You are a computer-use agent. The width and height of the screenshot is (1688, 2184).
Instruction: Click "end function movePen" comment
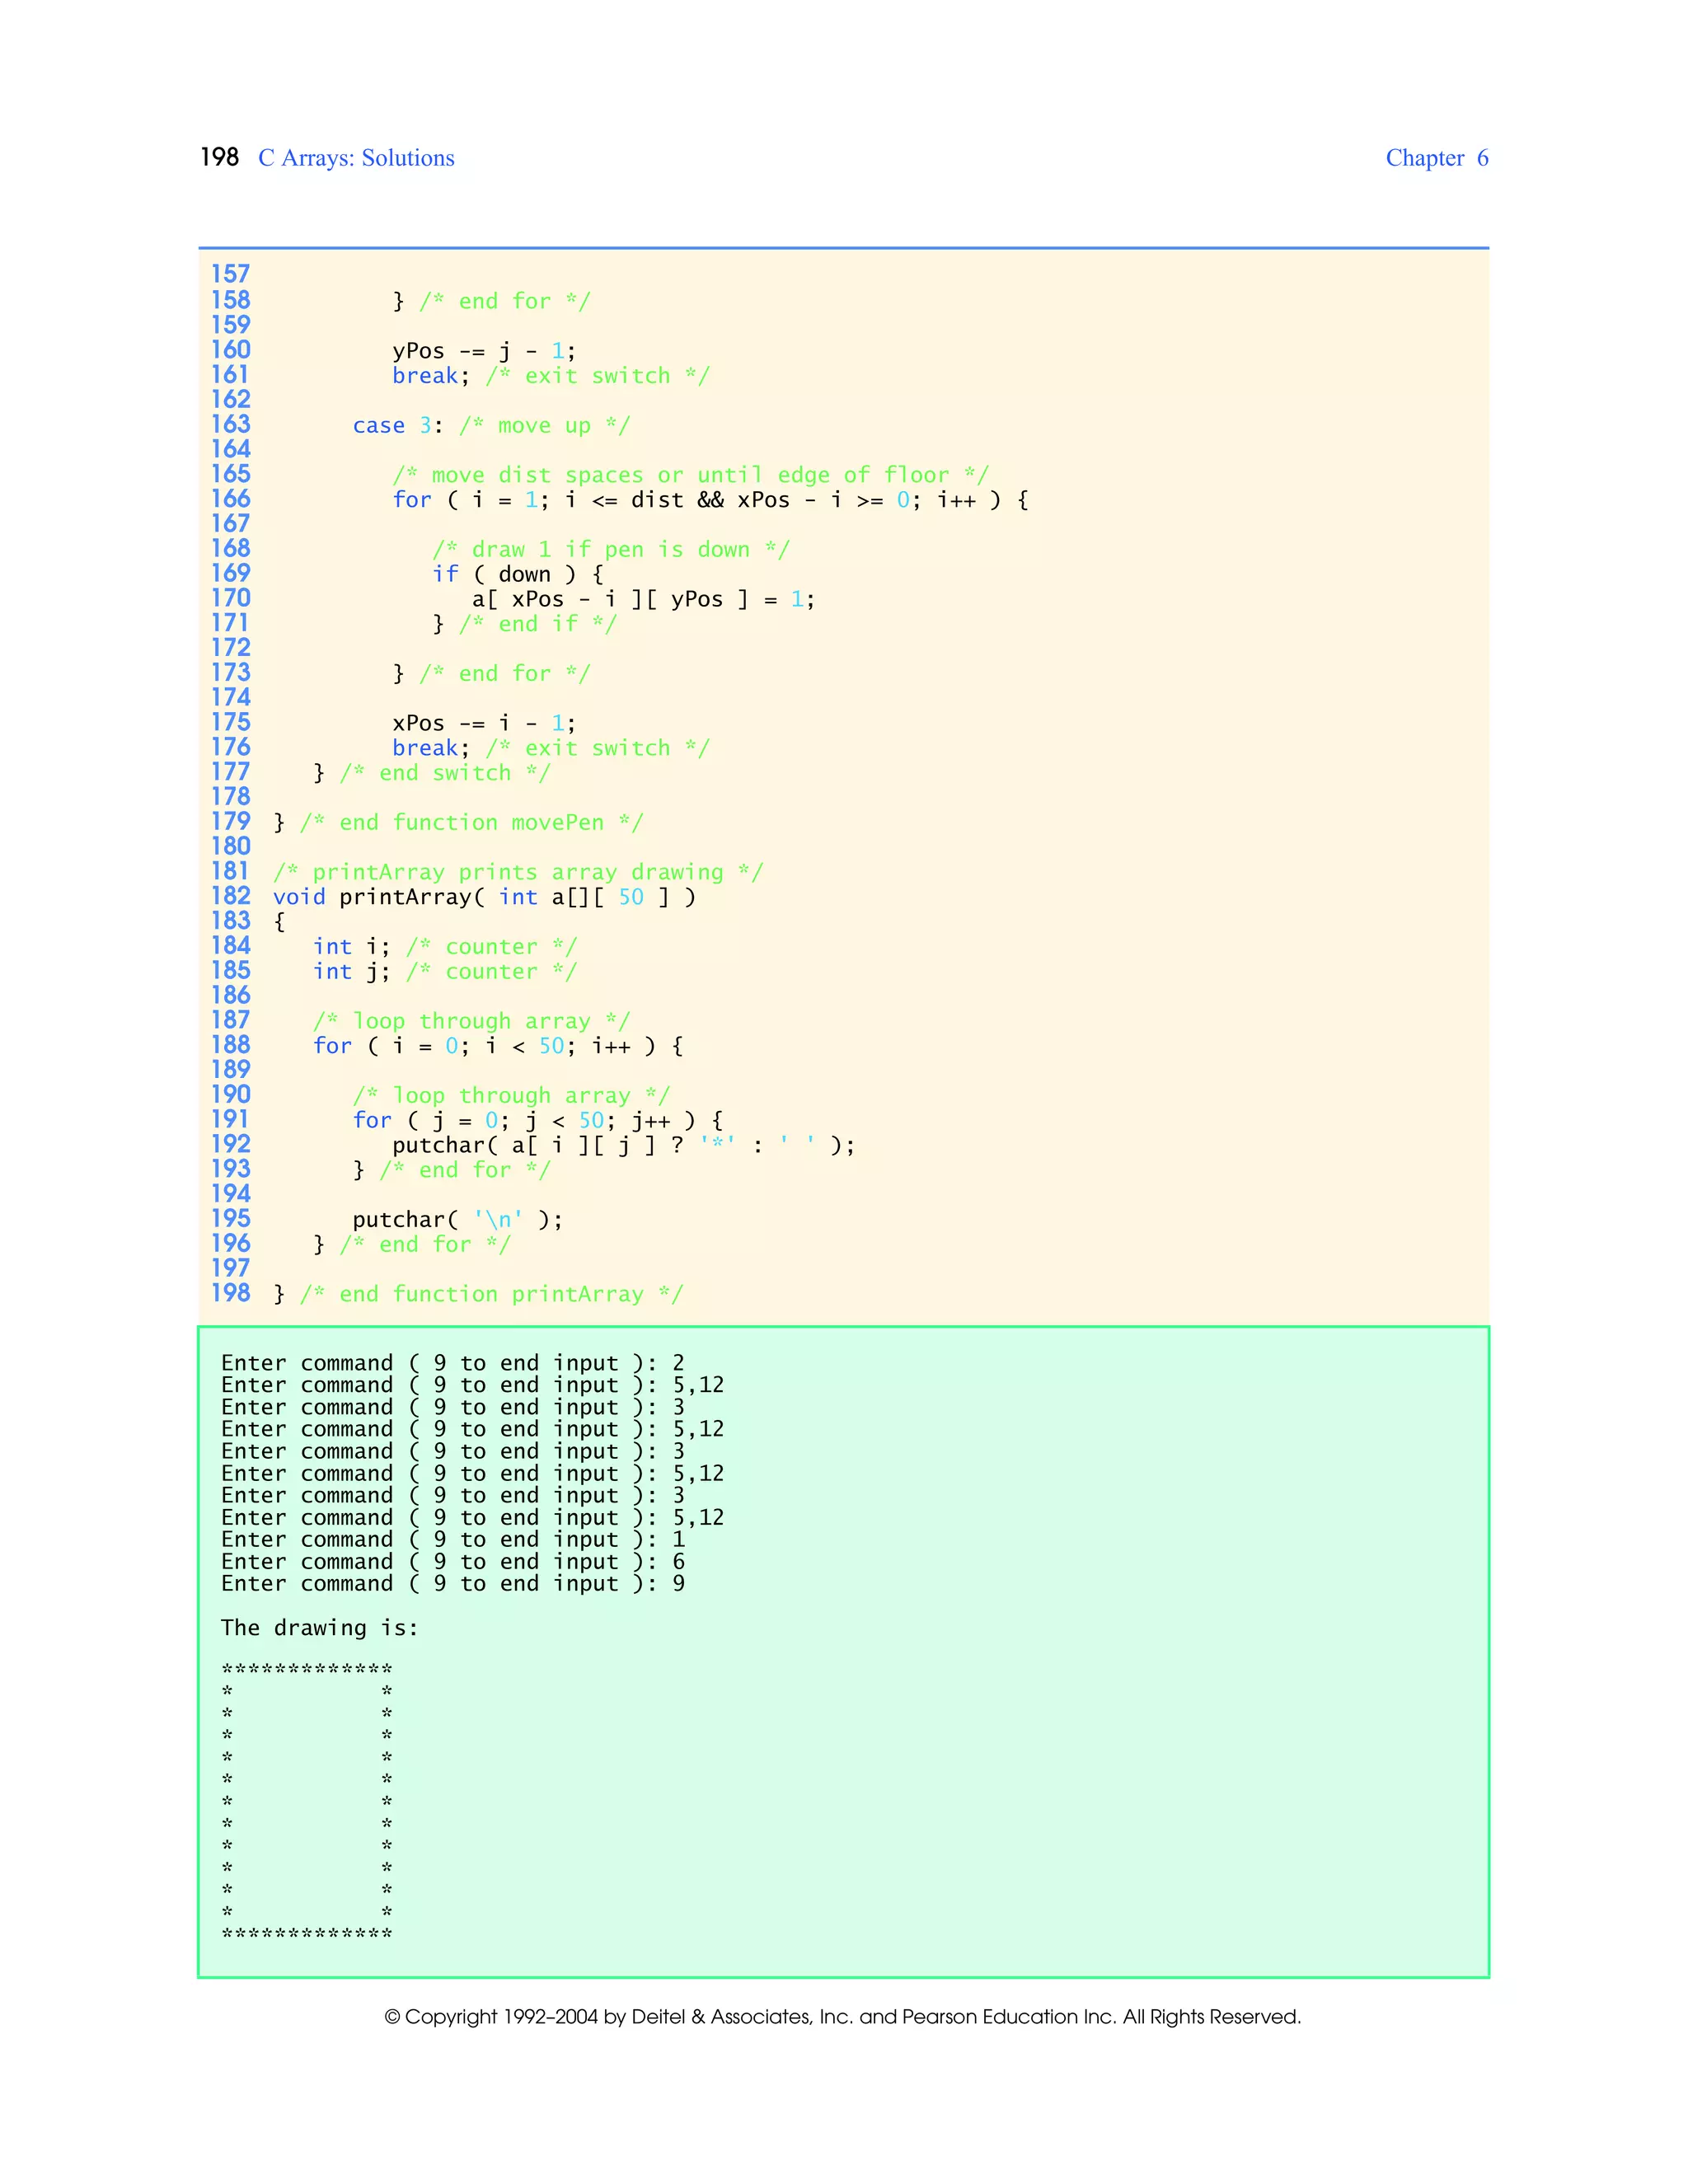471,823
